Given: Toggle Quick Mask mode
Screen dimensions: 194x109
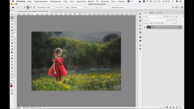Looking at the screenshot, I should pyautogui.click(x=12, y=91).
